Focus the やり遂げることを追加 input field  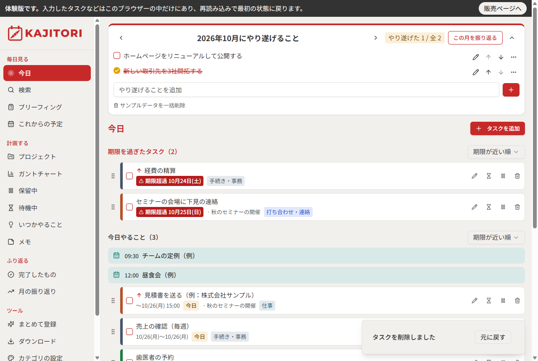(306, 90)
